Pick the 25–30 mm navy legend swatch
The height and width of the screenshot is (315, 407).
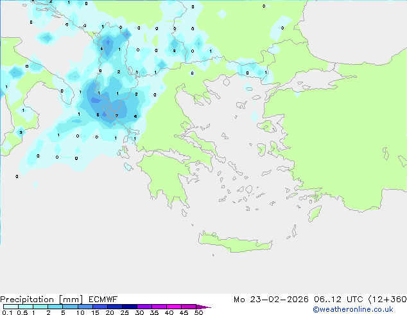pos(129,307)
